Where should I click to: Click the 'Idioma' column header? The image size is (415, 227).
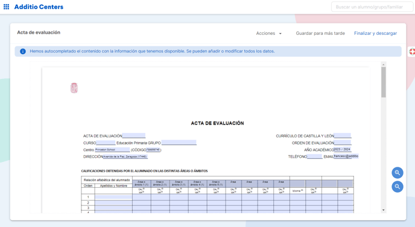tap(297, 191)
